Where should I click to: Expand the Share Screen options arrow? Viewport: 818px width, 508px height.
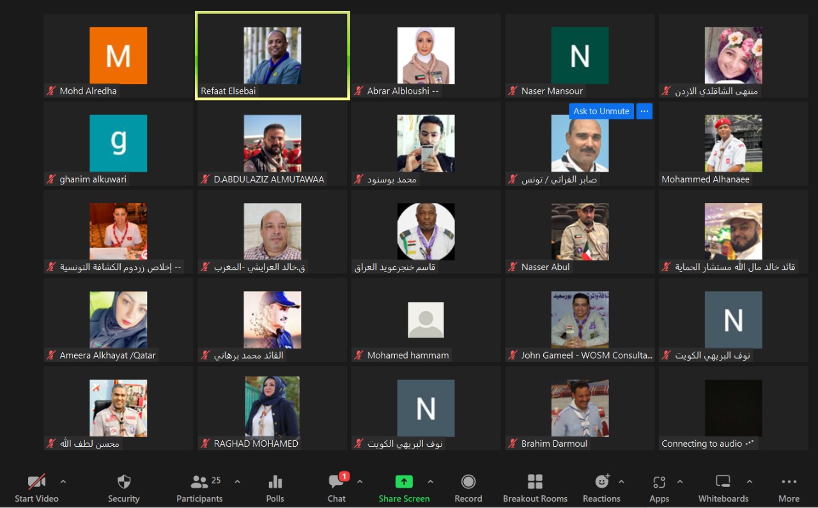click(430, 482)
